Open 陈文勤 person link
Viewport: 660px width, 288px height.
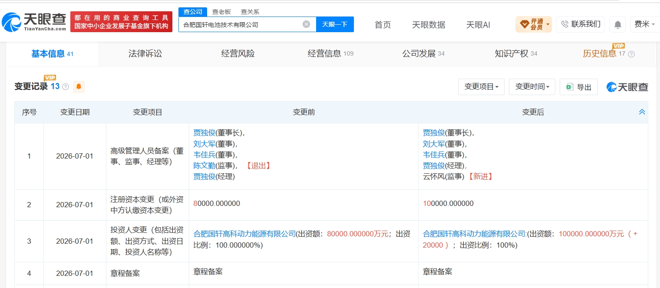point(204,166)
